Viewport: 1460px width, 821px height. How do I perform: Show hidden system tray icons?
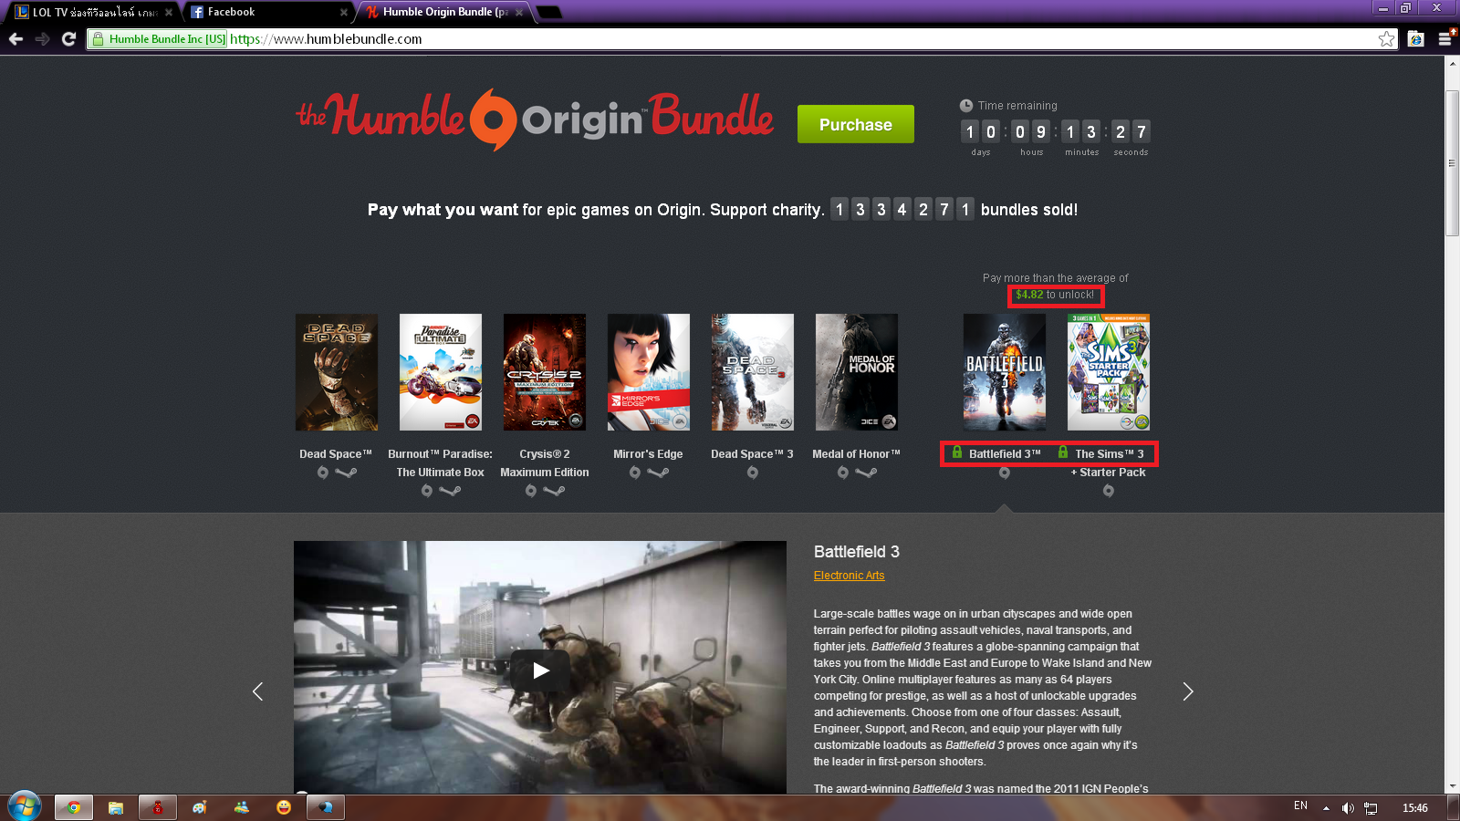click(x=1326, y=808)
